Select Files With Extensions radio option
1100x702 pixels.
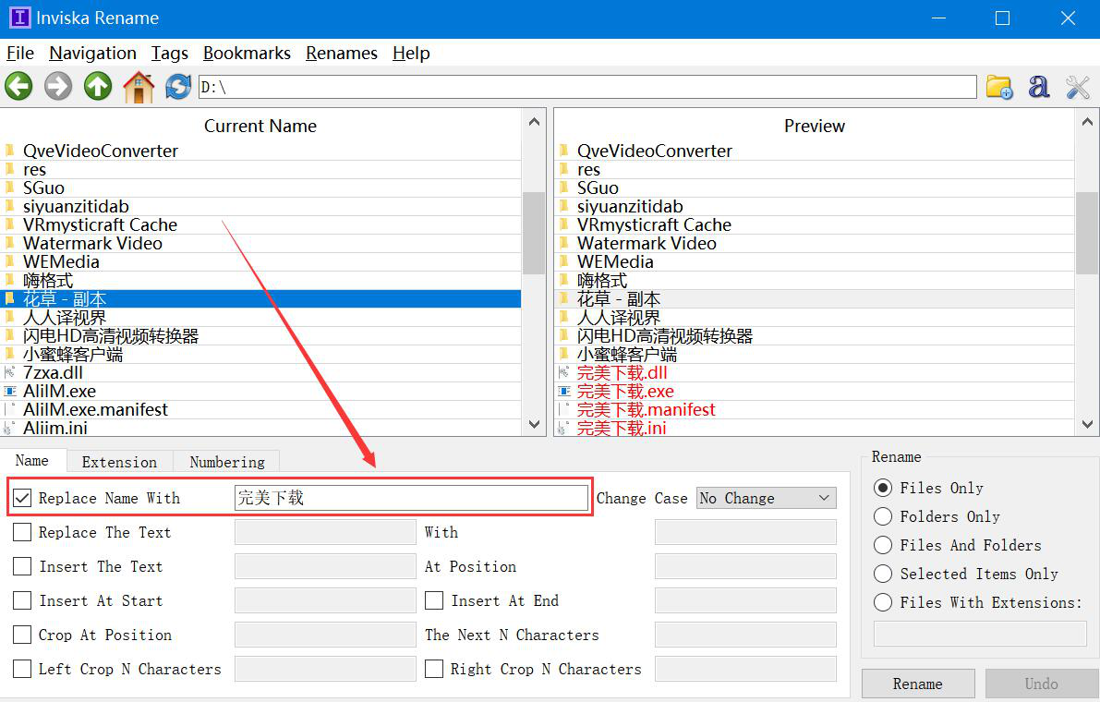tap(883, 602)
